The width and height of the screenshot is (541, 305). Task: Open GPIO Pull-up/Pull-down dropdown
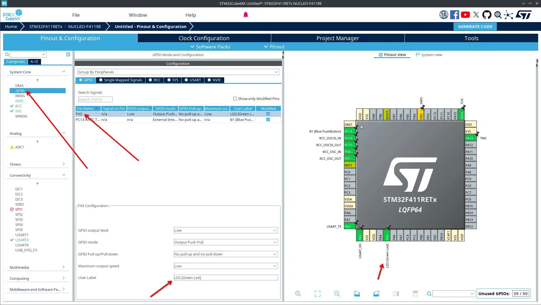(226, 254)
